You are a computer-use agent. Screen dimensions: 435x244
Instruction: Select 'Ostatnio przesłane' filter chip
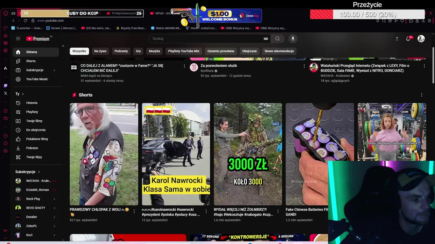(221, 51)
